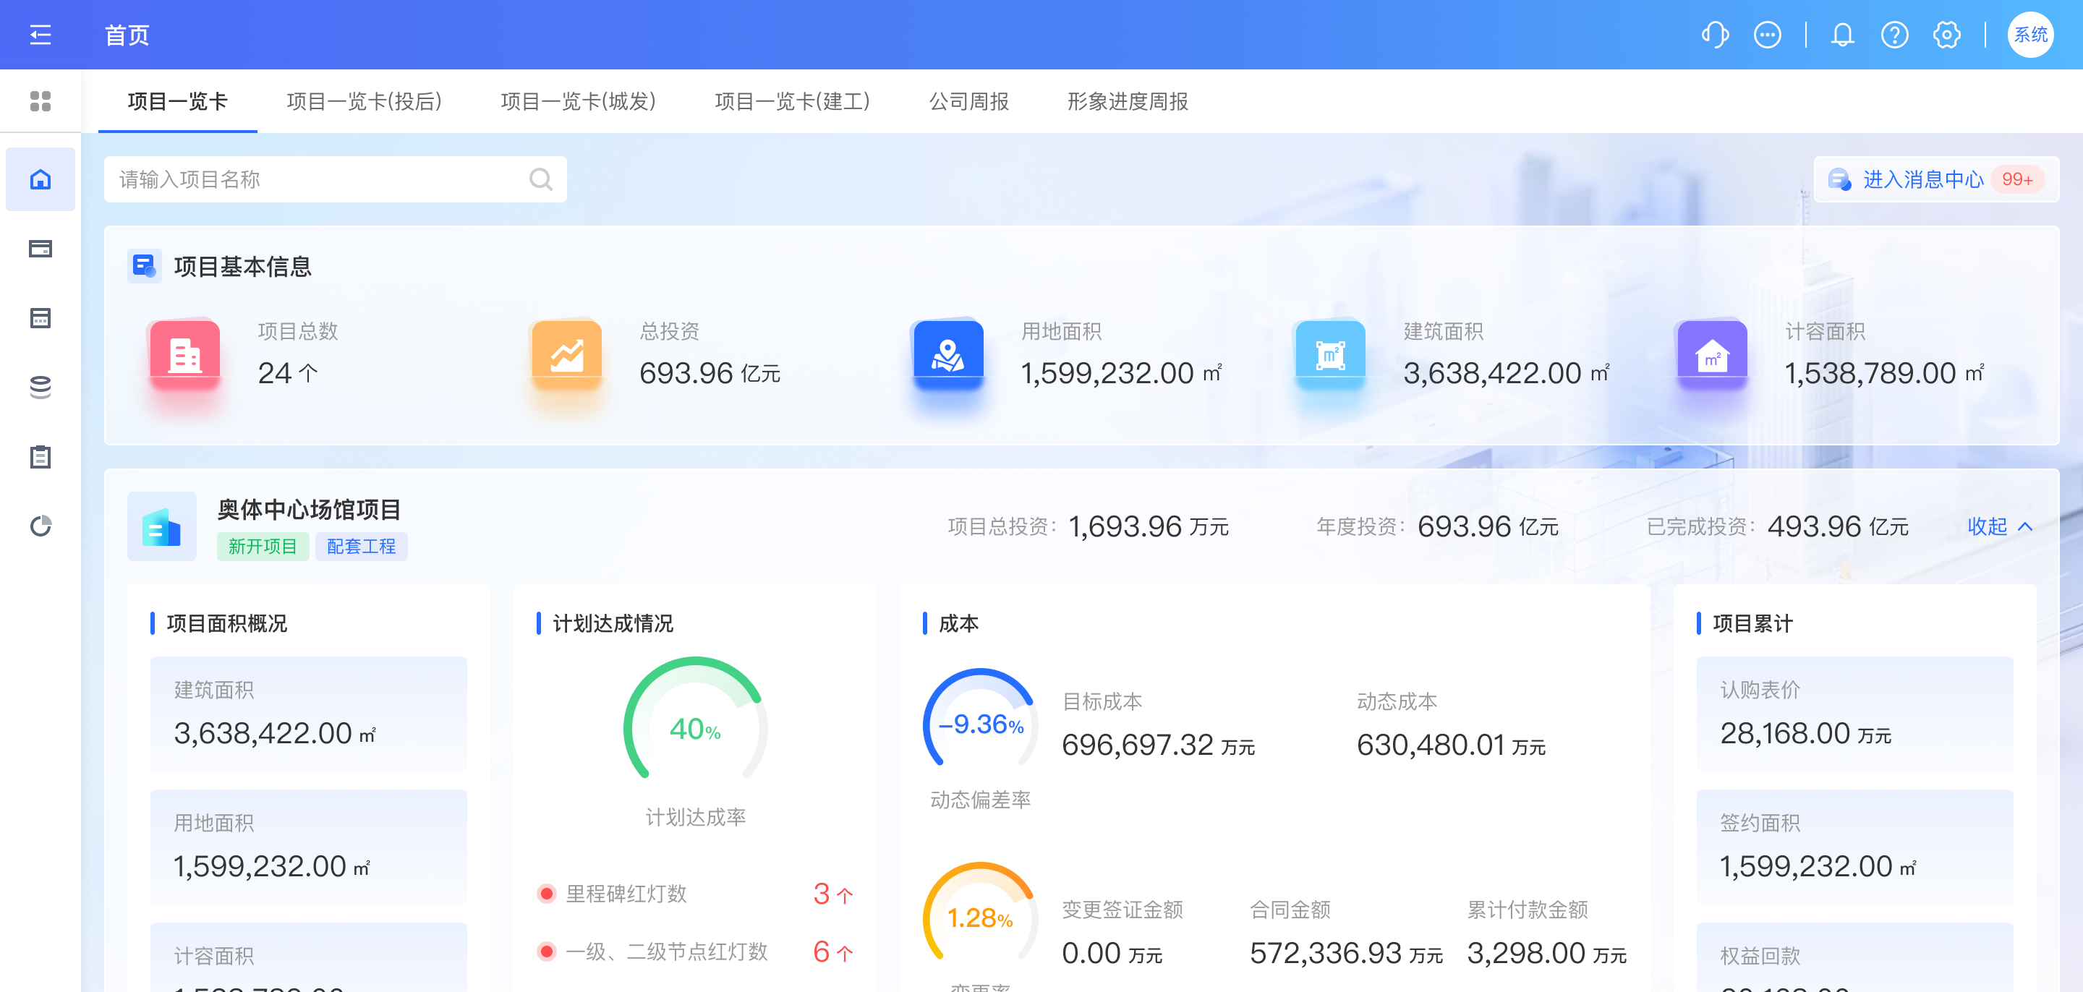Click the 奥体中心场馆项目 project icon

click(x=162, y=526)
